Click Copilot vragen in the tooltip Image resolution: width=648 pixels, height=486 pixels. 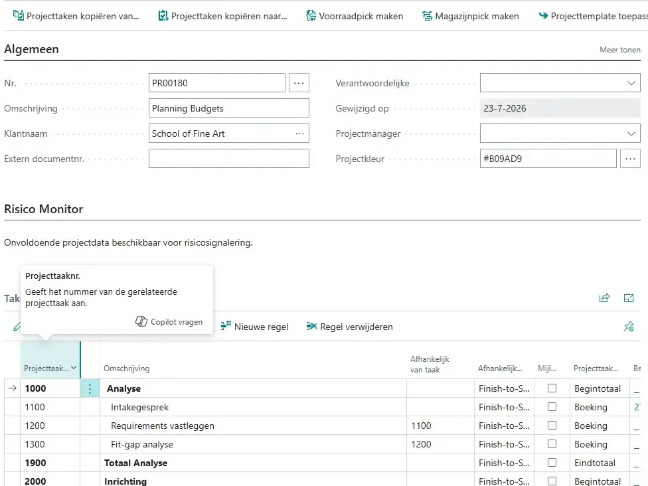pos(169,321)
